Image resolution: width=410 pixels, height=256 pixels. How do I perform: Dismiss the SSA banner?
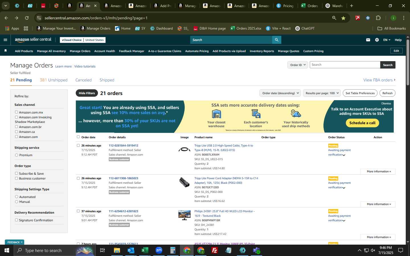pyautogui.click(x=386, y=104)
